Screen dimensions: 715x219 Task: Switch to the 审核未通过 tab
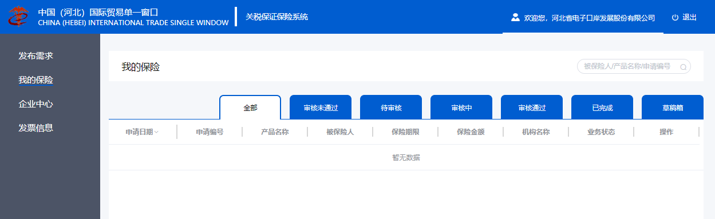[321, 107]
